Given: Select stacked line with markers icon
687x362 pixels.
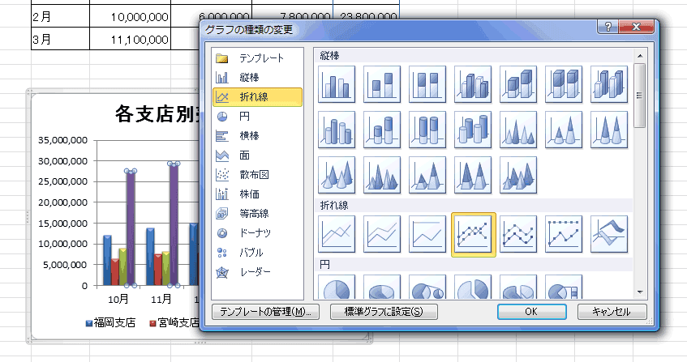Looking at the screenshot, I should [518, 234].
